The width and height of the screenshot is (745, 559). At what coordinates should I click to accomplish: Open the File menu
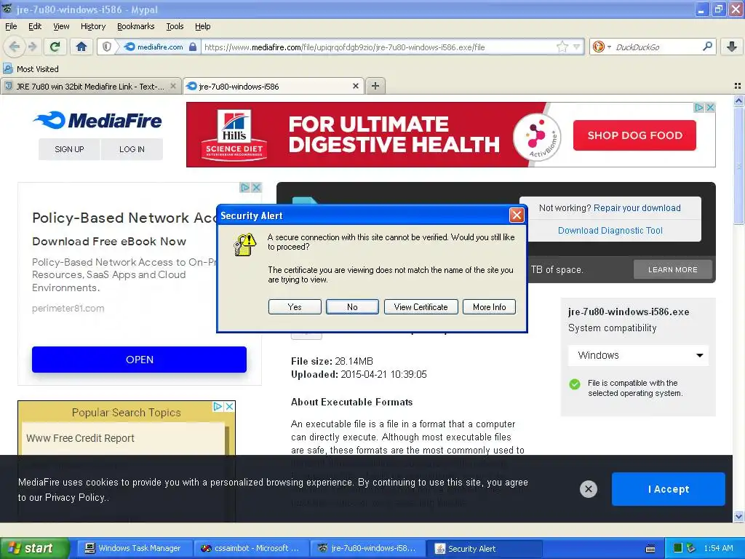tap(11, 26)
